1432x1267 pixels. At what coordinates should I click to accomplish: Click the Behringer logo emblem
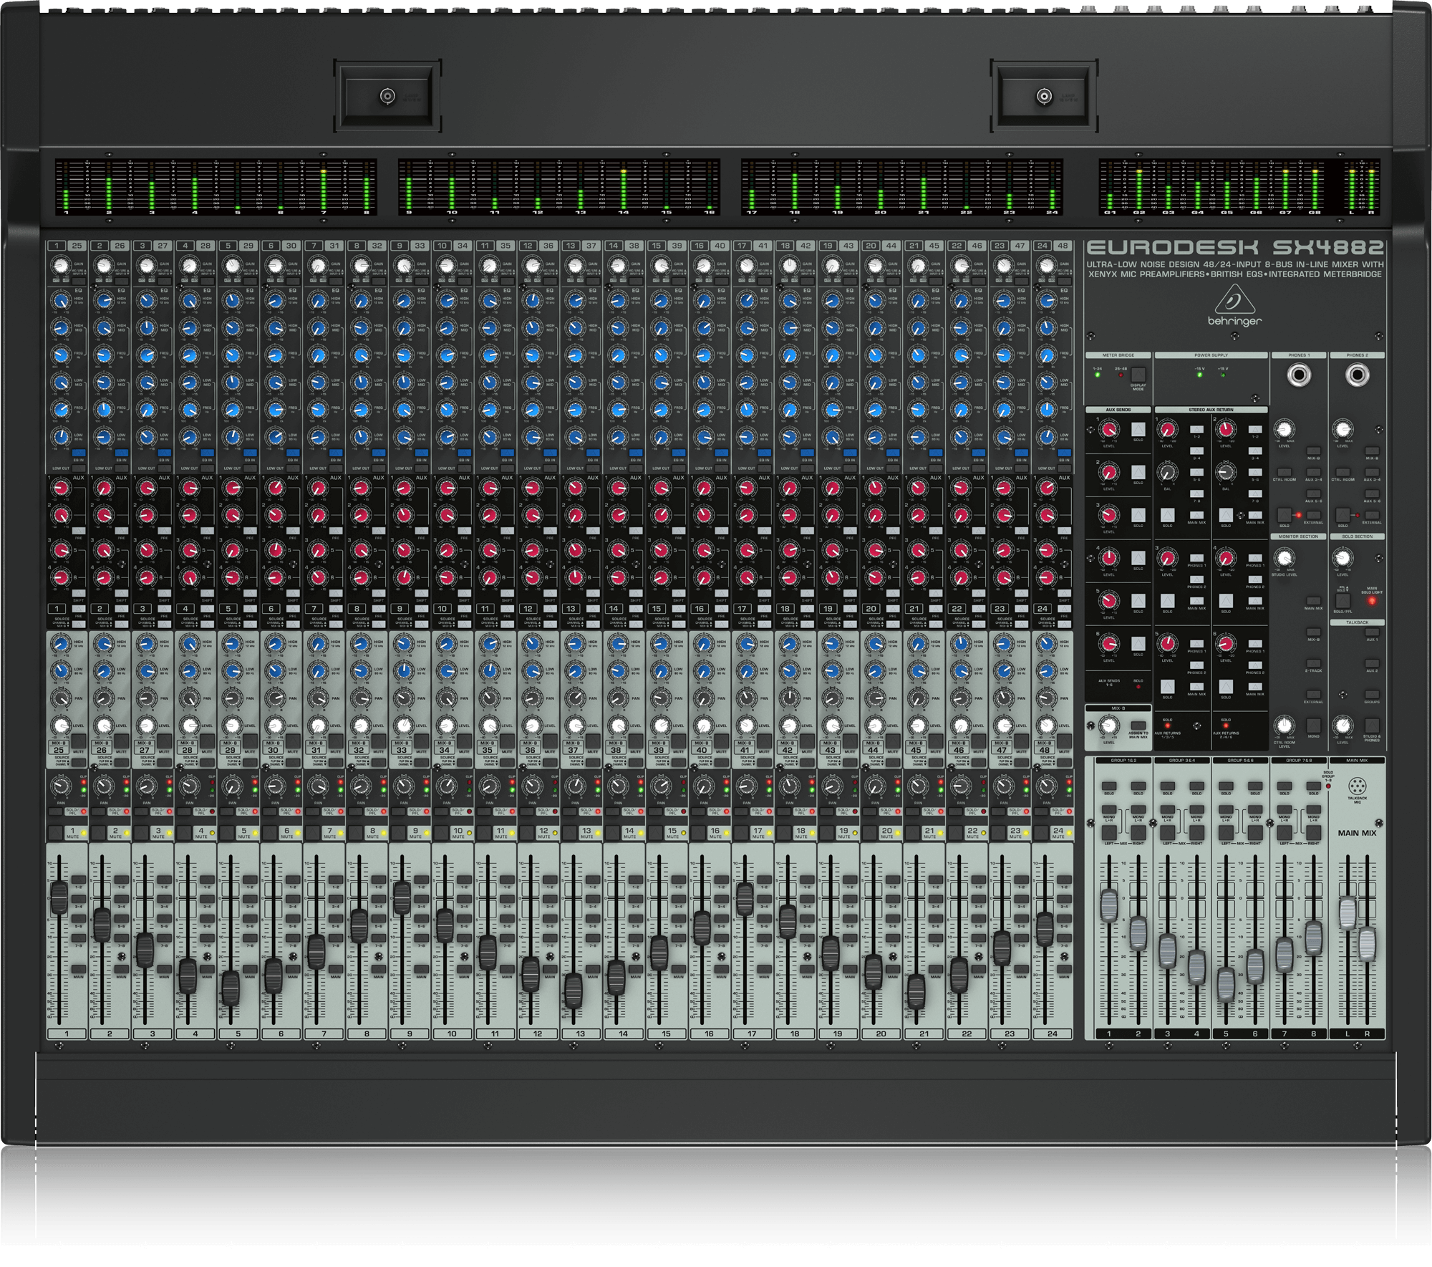1234,301
